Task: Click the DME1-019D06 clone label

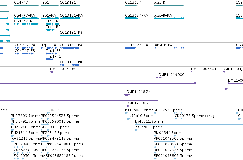Action: pyautogui.click(x=171, y=75)
